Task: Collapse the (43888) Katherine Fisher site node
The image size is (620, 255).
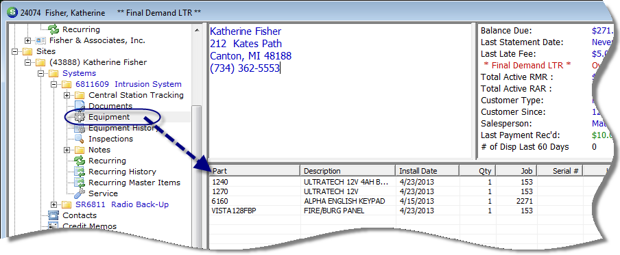Action: [x=27, y=63]
